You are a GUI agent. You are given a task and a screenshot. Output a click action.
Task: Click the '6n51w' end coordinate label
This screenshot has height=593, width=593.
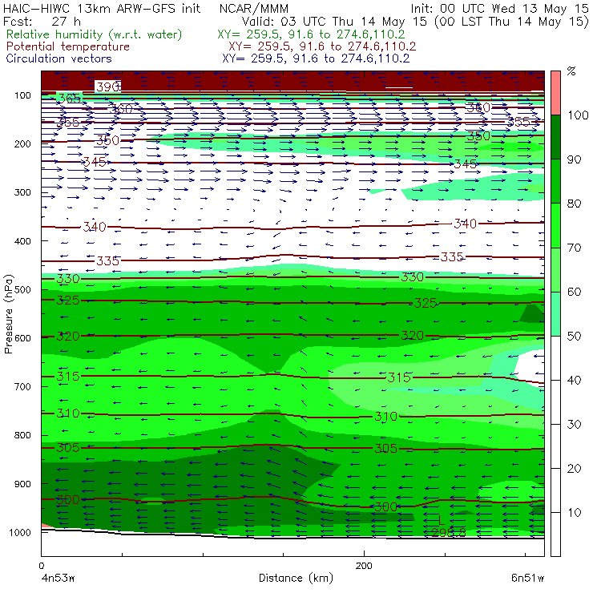pos(527,578)
